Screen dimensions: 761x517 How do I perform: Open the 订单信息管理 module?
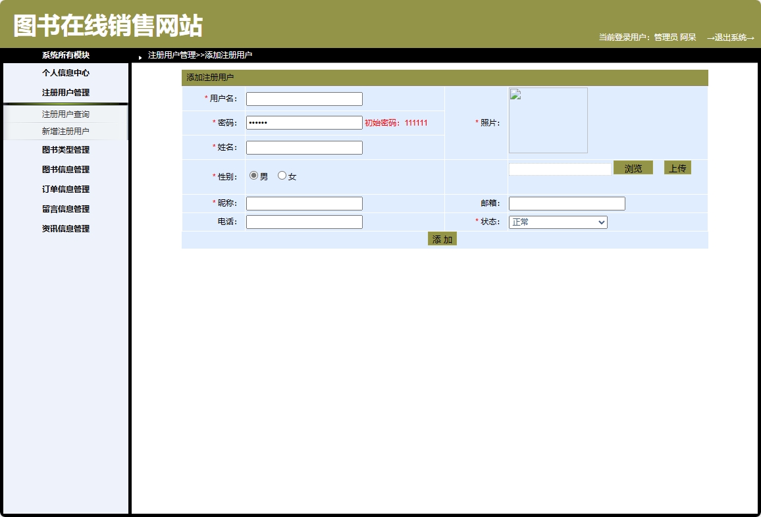pyautogui.click(x=65, y=189)
